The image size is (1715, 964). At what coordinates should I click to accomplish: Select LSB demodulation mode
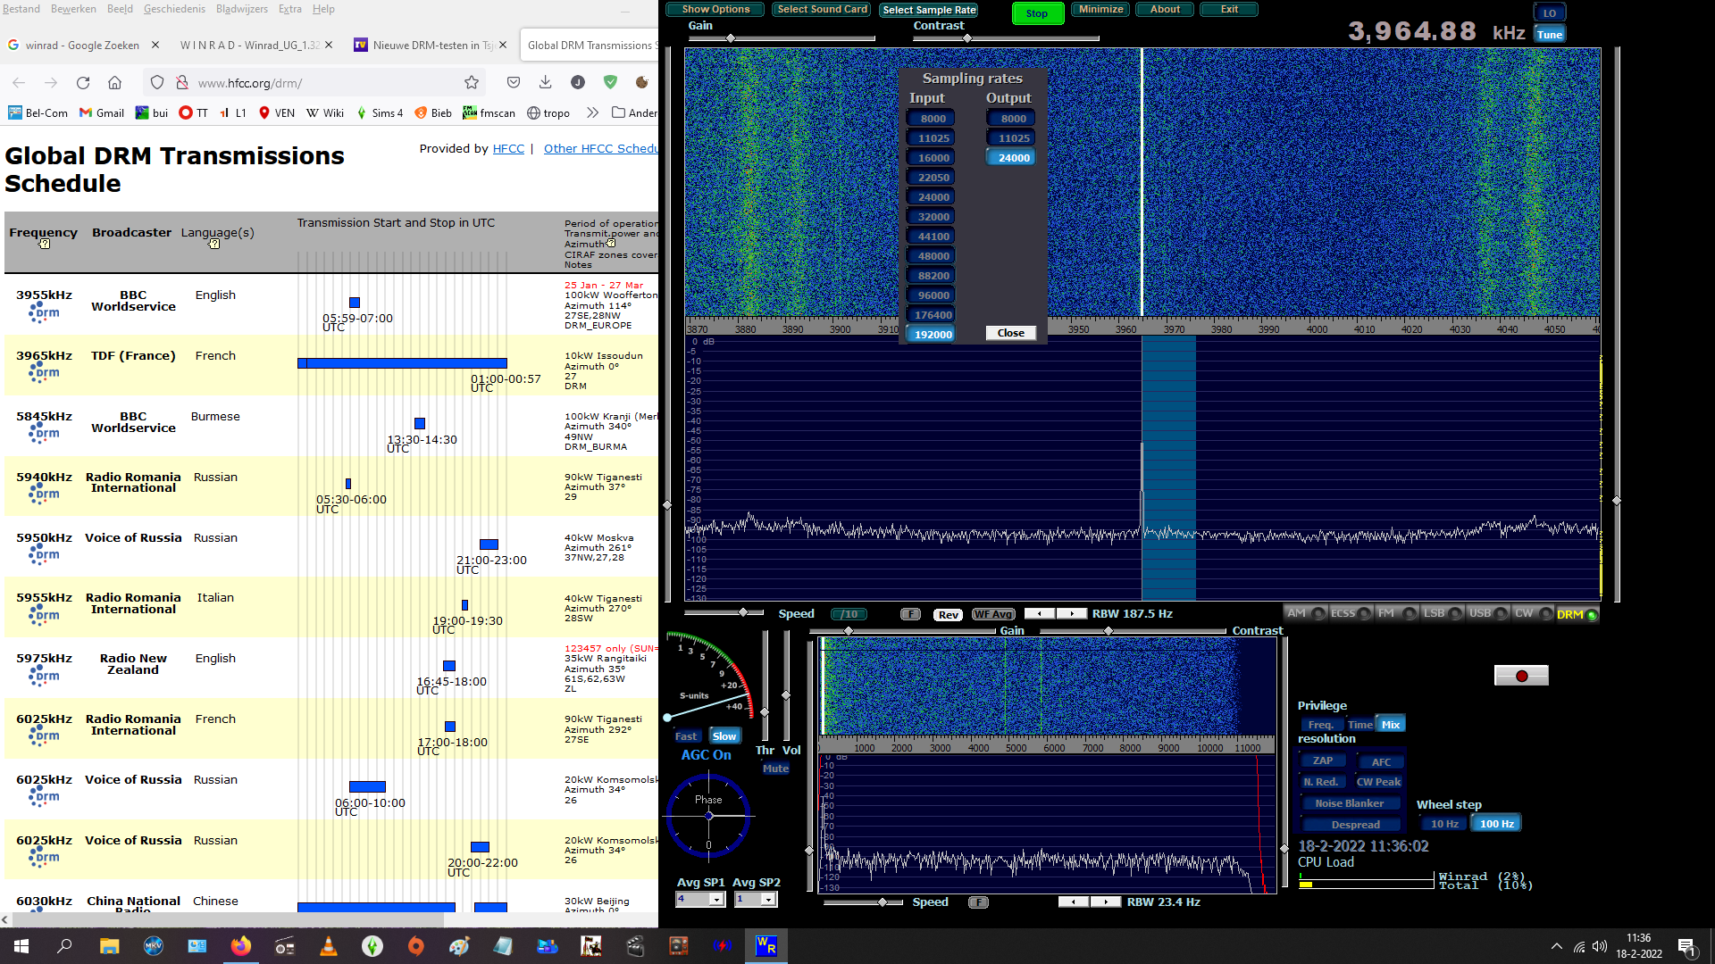[1442, 613]
